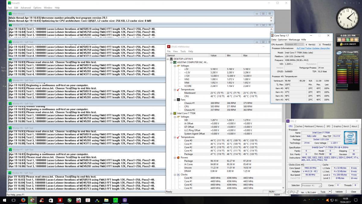Switch to Prime95 green taskbar icon
This screenshot has width=362, height=204.
point(115,200)
